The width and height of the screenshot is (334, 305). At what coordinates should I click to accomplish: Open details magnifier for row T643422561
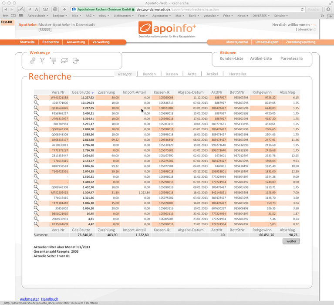click(36, 171)
